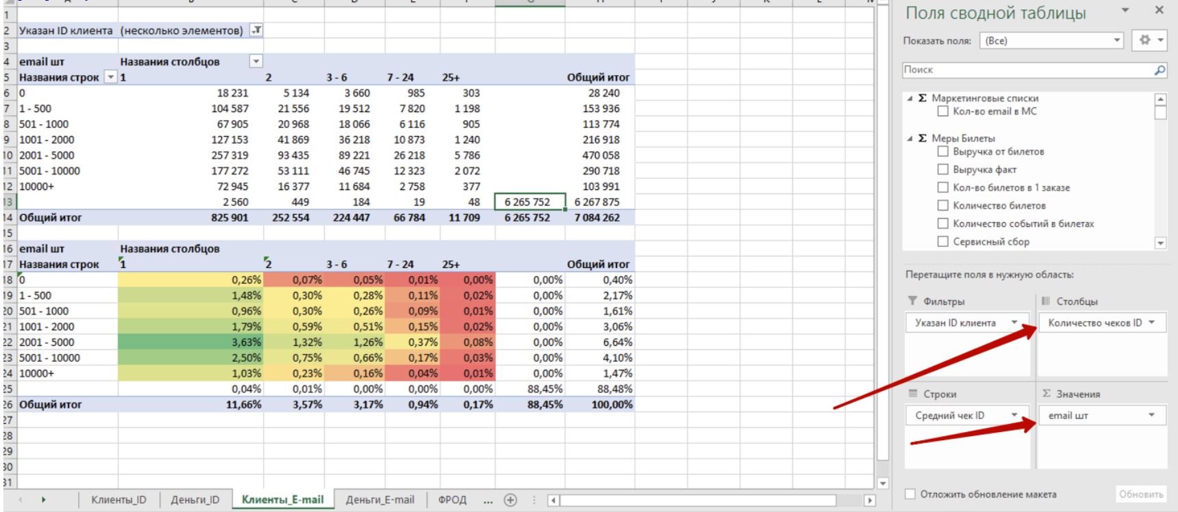
Task: Open the Клиенты_ID sheet tab
Action: (118, 500)
